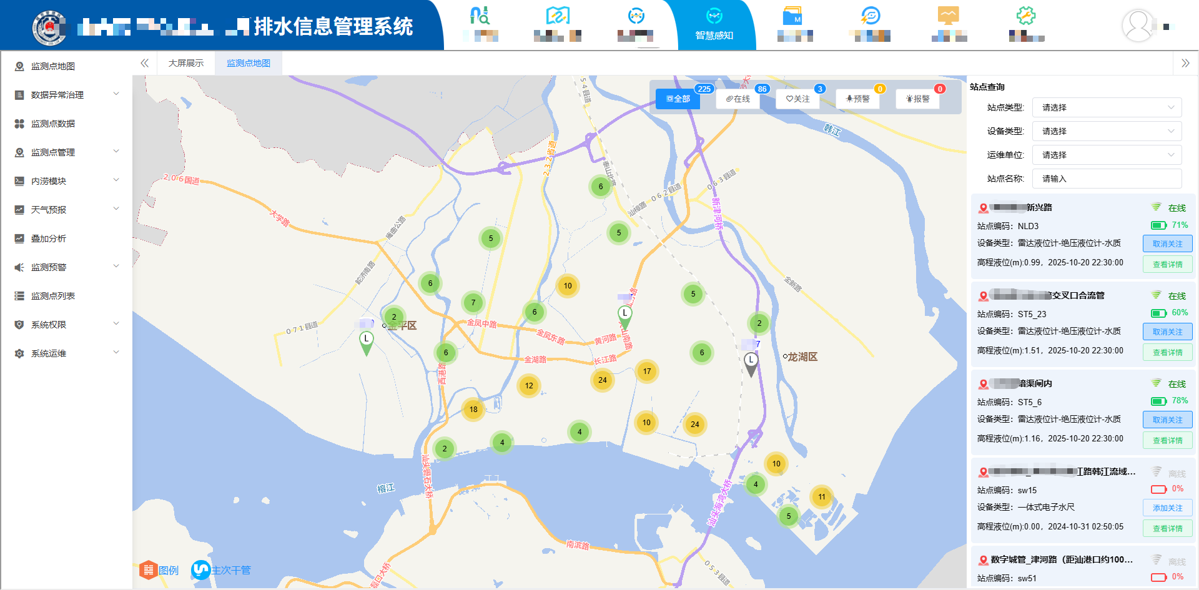Click the 站点编码: ST5_23 text
Viewport: 1199px width, 590px height.
click(1012, 314)
